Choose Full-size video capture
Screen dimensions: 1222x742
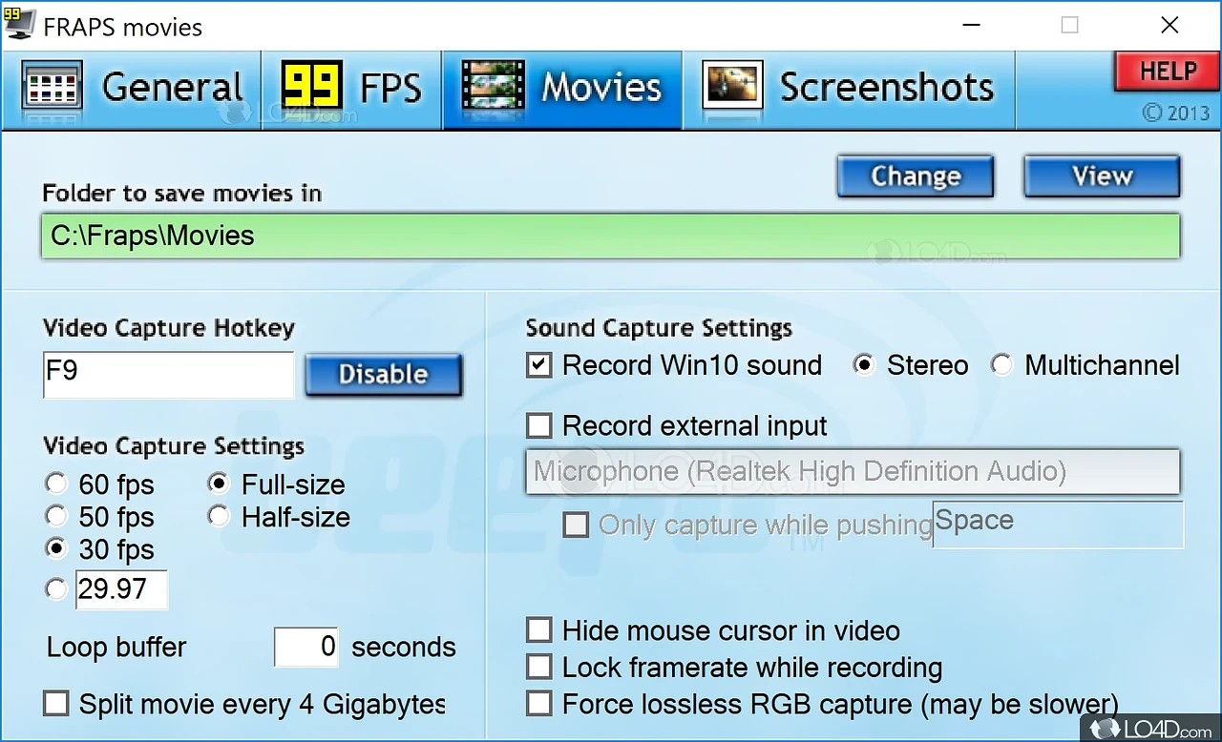[x=276, y=484]
